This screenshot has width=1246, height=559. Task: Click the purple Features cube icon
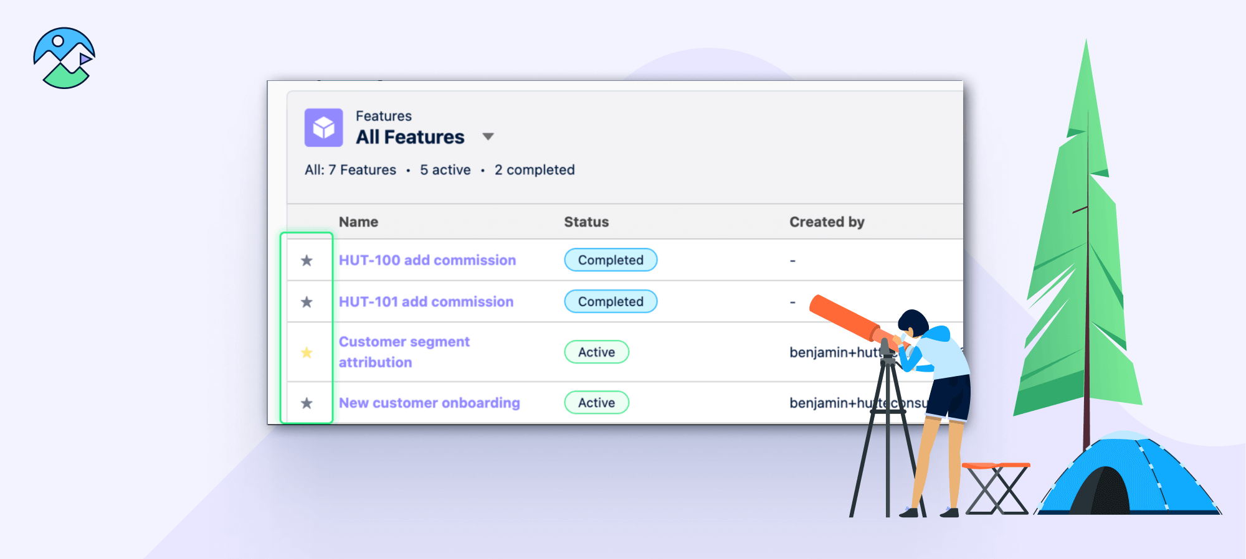click(x=323, y=128)
